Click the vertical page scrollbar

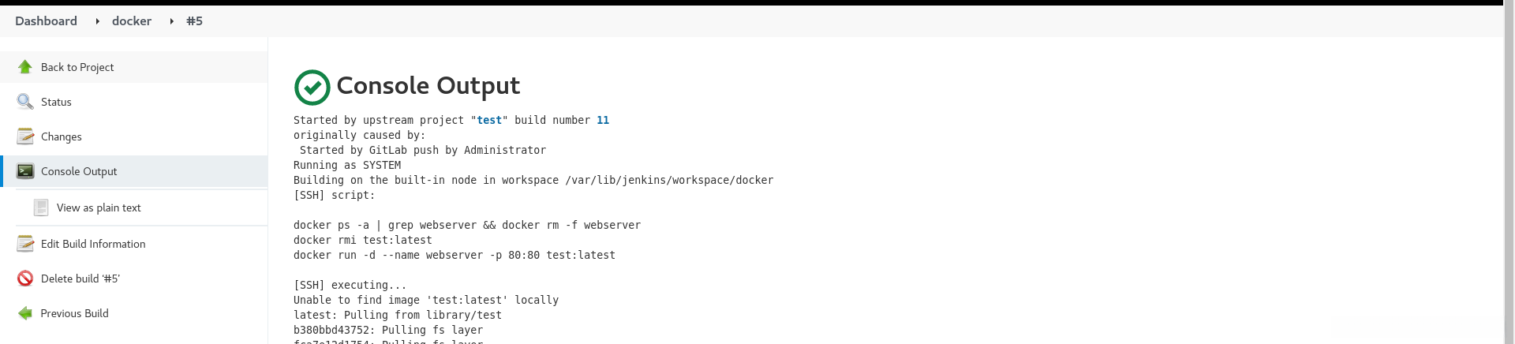coord(1509,174)
